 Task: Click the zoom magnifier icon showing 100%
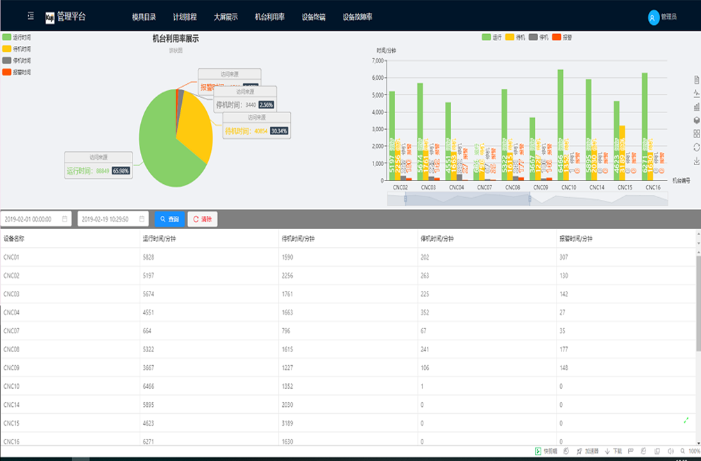683,451
